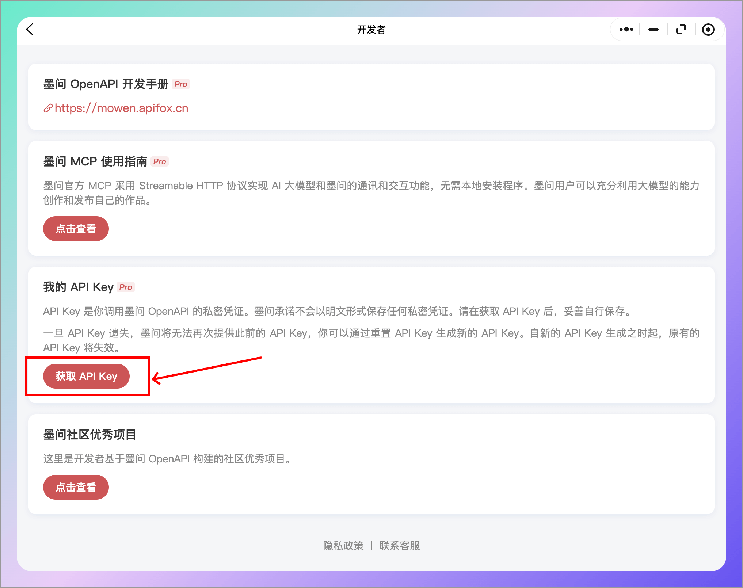The image size is (743, 588).
Task: Open the more options ellipsis menu
Action: (x=626, y=29)
